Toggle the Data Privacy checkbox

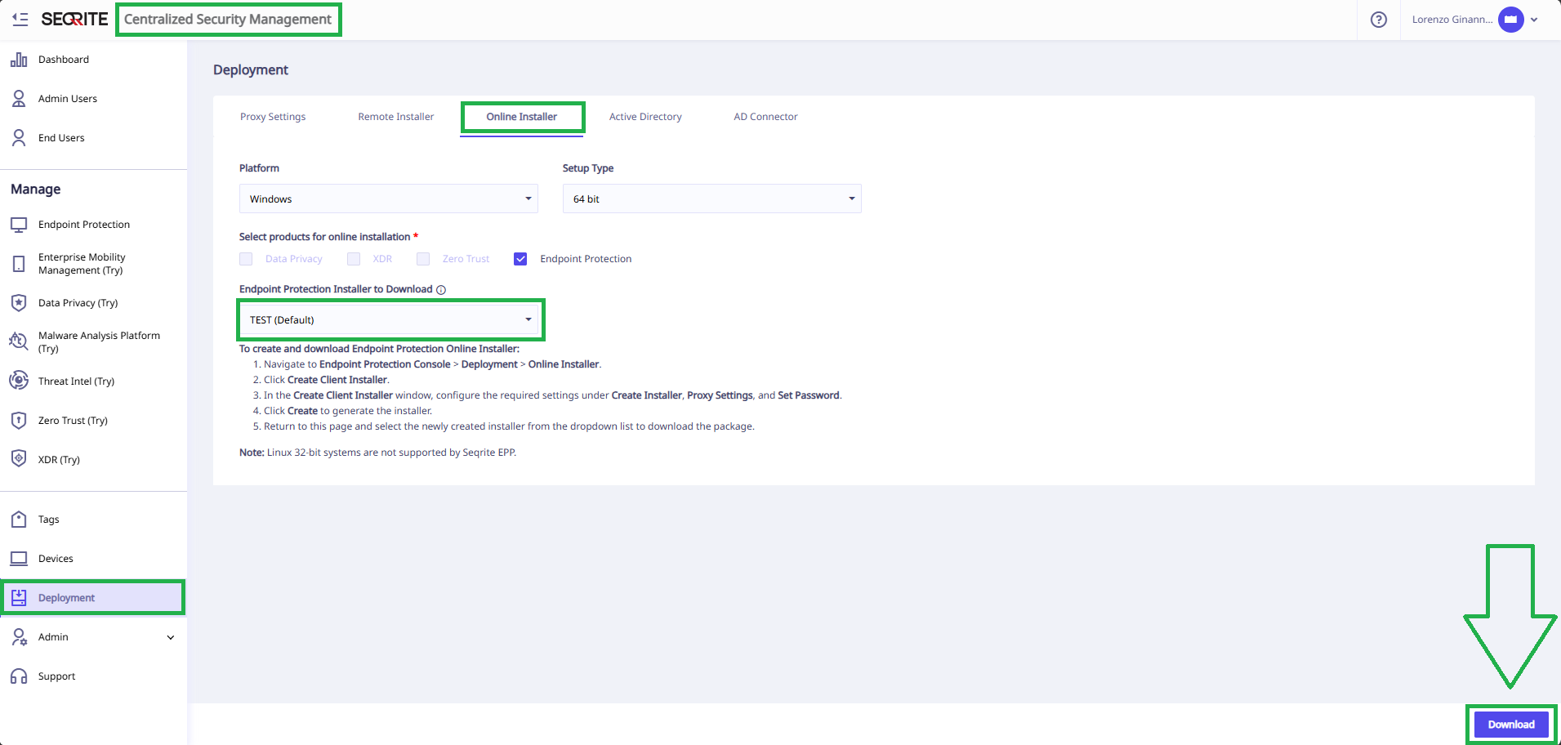point(246,259)
